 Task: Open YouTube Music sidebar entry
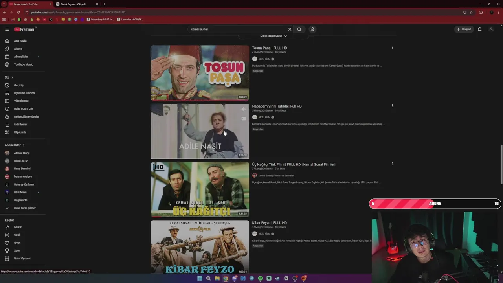point(22,64)
